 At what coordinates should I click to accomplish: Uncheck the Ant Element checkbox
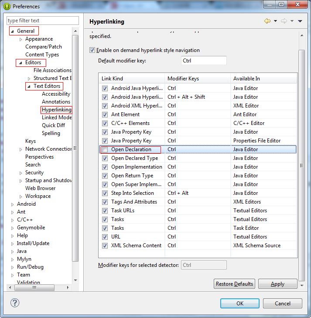(105, 114)
